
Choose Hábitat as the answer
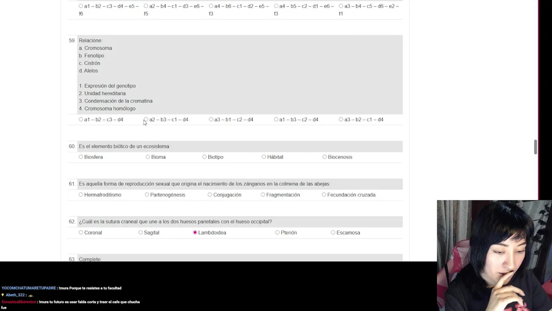[x=264, y=157]
